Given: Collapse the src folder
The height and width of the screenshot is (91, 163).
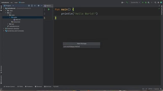Looking at the screenshot, I should tap(6, 13).
